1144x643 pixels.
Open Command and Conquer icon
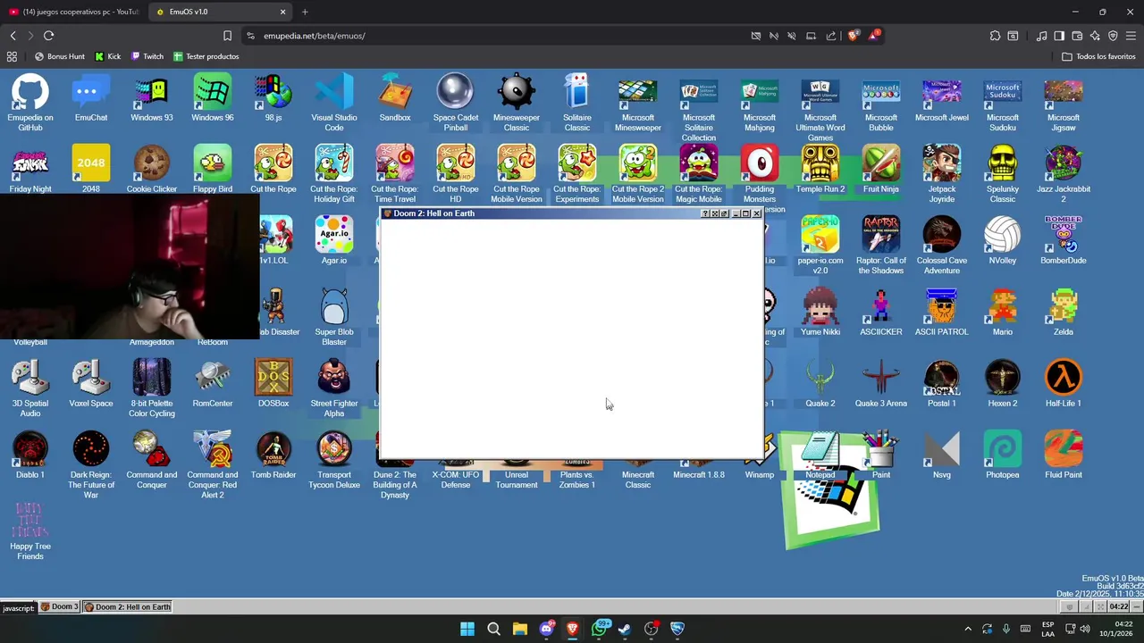point(152,461)
